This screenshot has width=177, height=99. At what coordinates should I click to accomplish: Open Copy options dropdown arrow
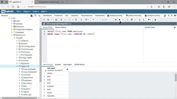pyautogui.click(x=73, y=20)
